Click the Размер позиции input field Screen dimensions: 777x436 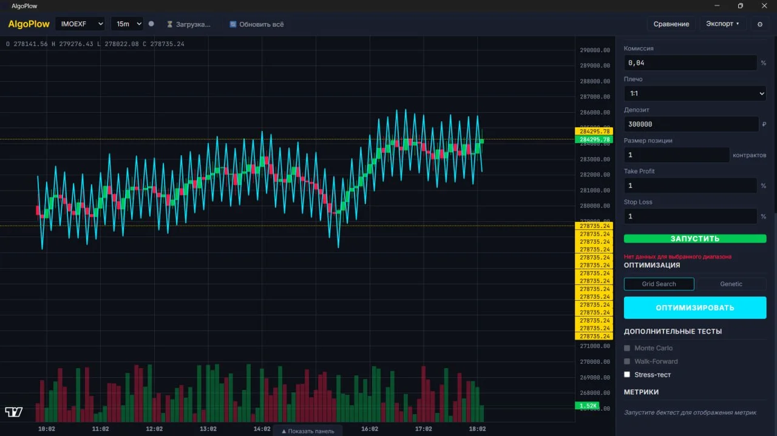[677, 155]
